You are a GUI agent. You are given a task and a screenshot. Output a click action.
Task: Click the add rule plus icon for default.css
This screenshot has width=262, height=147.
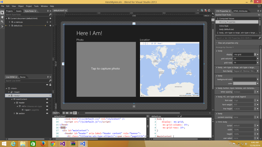point(50,26)
